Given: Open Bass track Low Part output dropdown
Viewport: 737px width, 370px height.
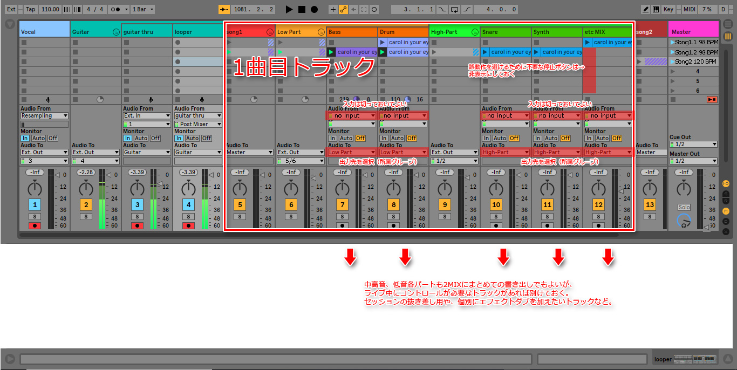Looking at the screenshot, I should (351, 152).
